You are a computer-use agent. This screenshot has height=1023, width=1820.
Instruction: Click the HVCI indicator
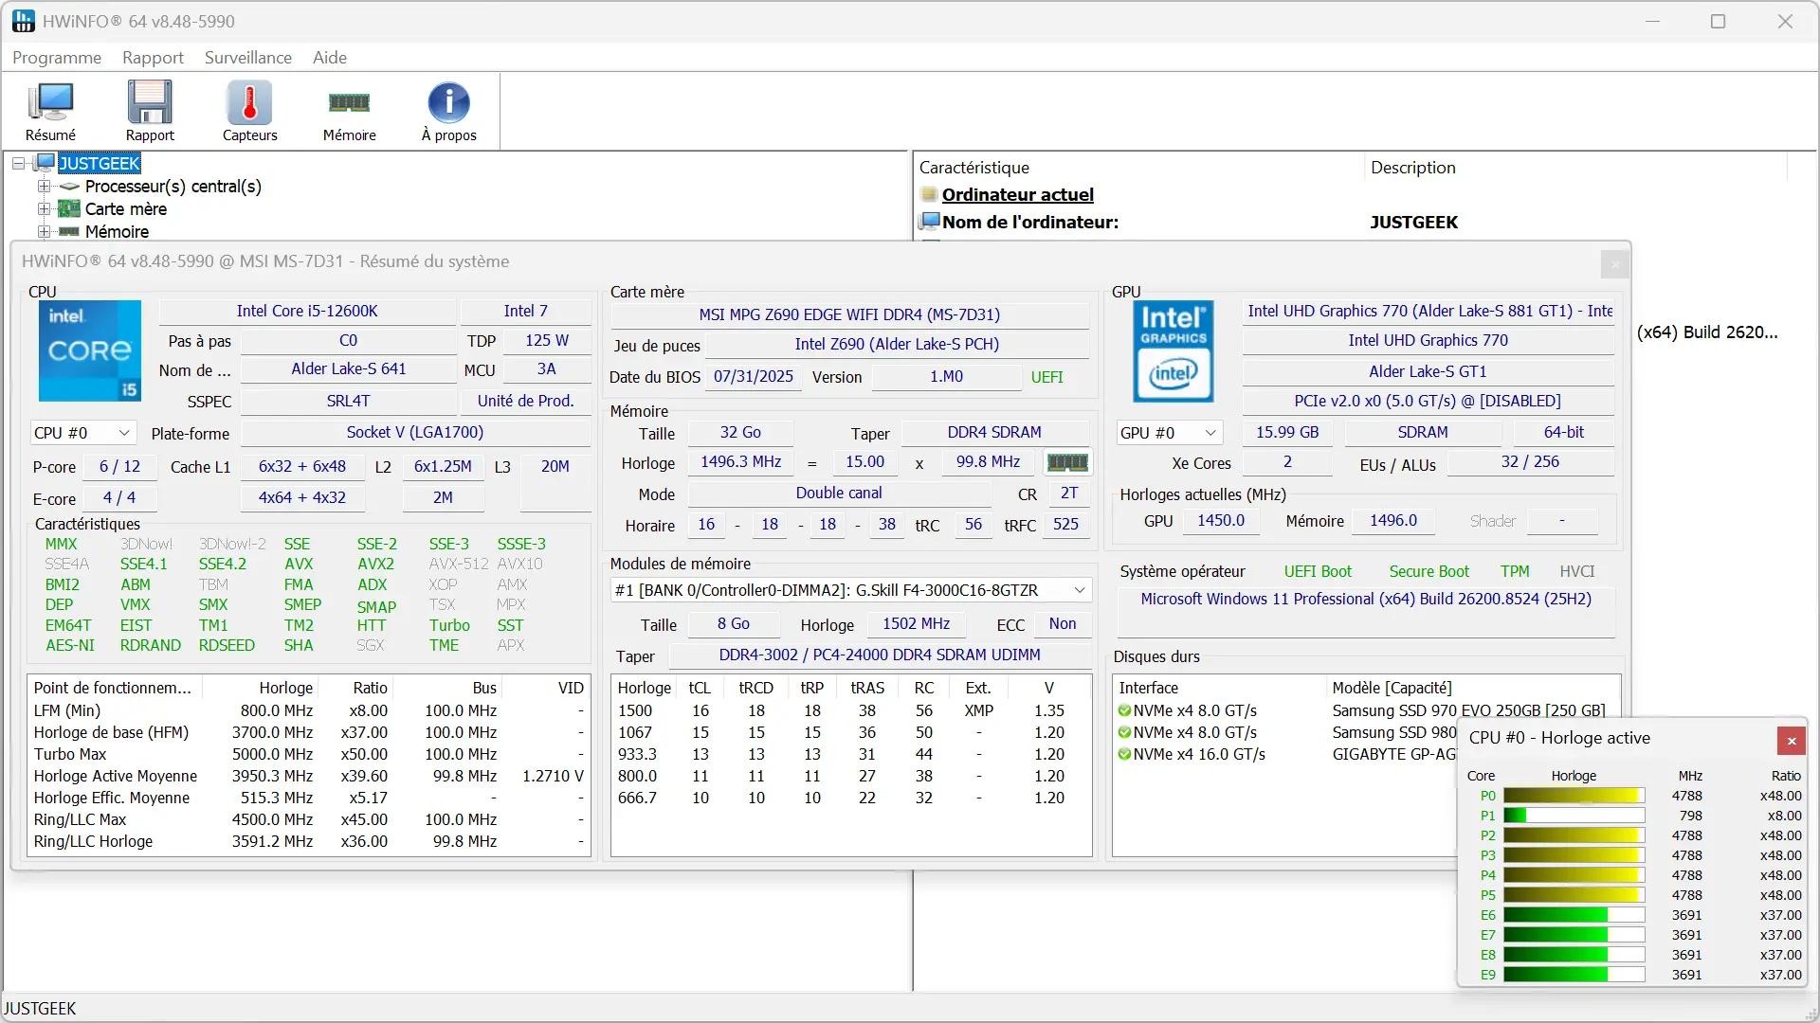1577,571
